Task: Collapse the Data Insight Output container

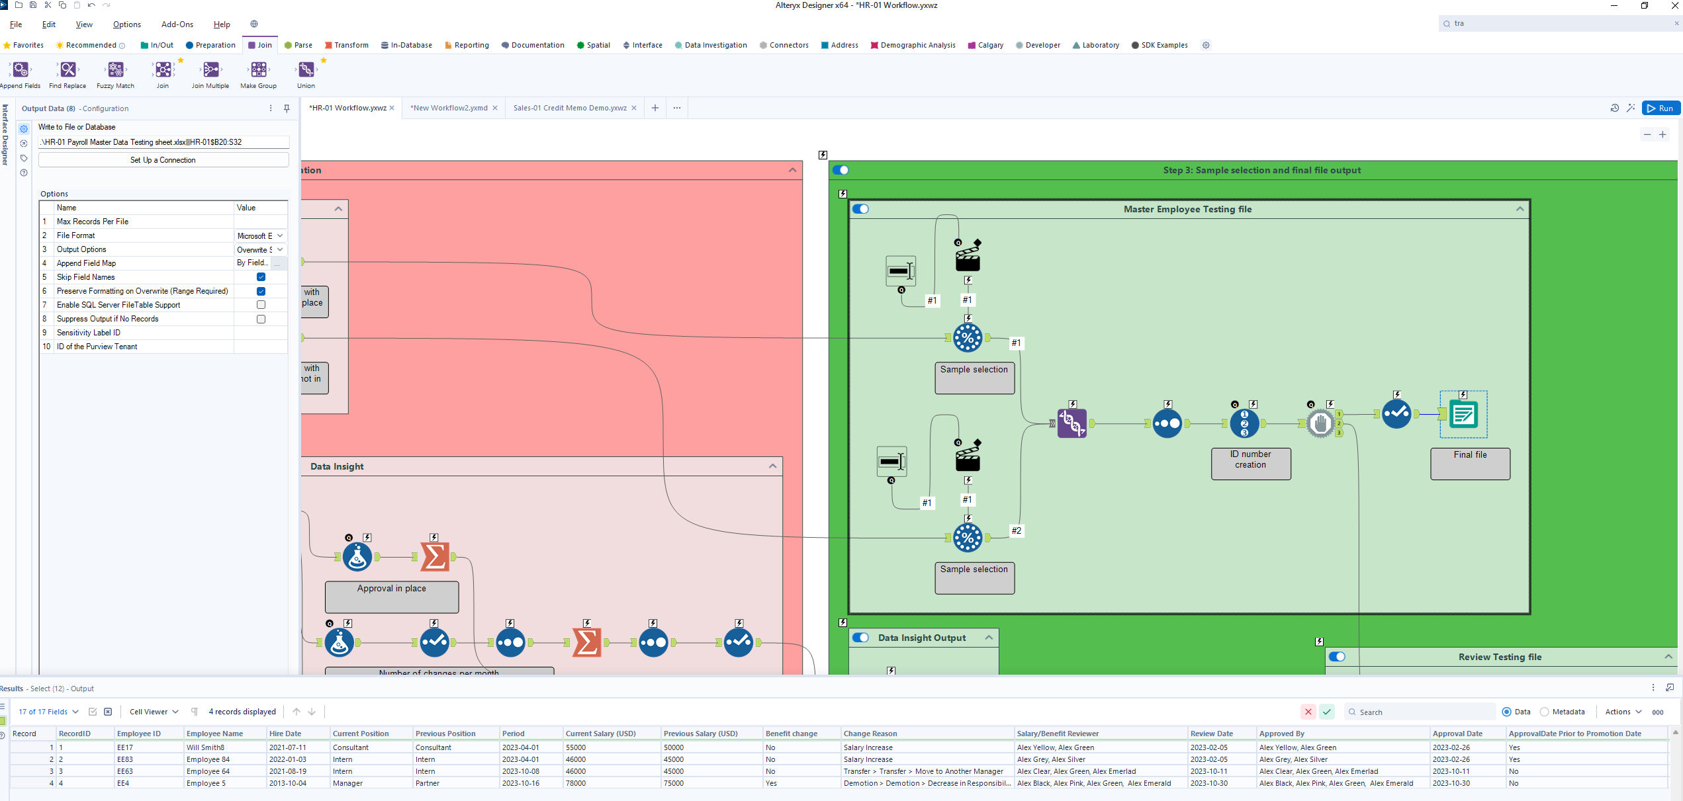Action: click(989, 637)
